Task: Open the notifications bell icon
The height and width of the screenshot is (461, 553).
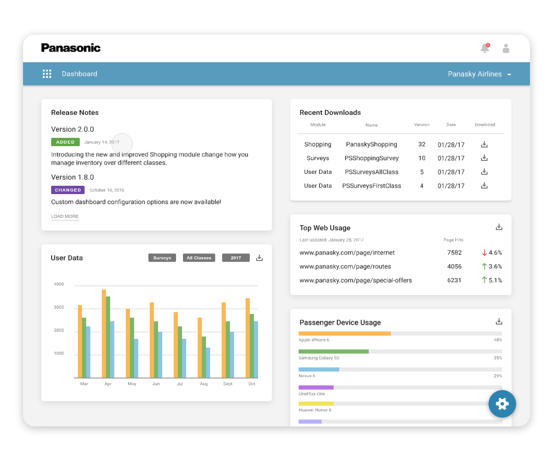Action: pos(485,48)
